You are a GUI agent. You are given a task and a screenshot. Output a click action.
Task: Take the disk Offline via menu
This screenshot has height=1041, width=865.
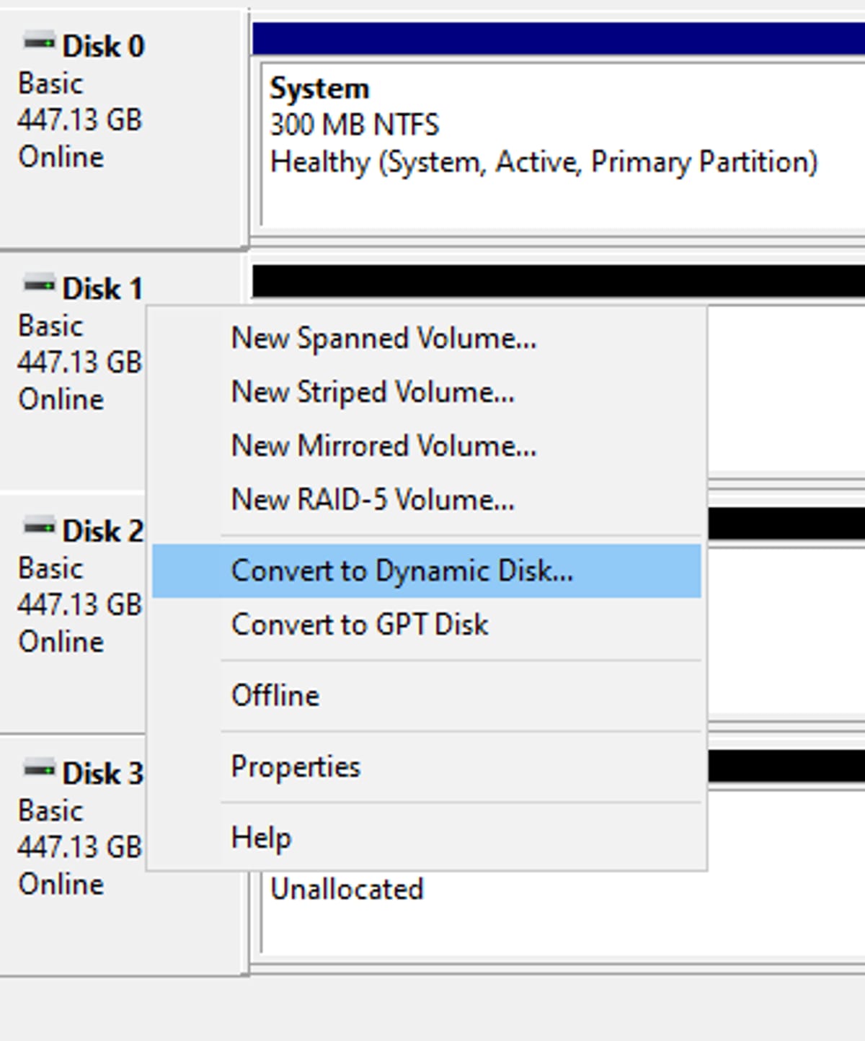275,696
